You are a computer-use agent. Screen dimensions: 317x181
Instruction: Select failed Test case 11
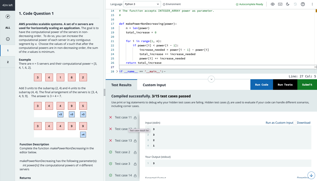tap(123, 117)
